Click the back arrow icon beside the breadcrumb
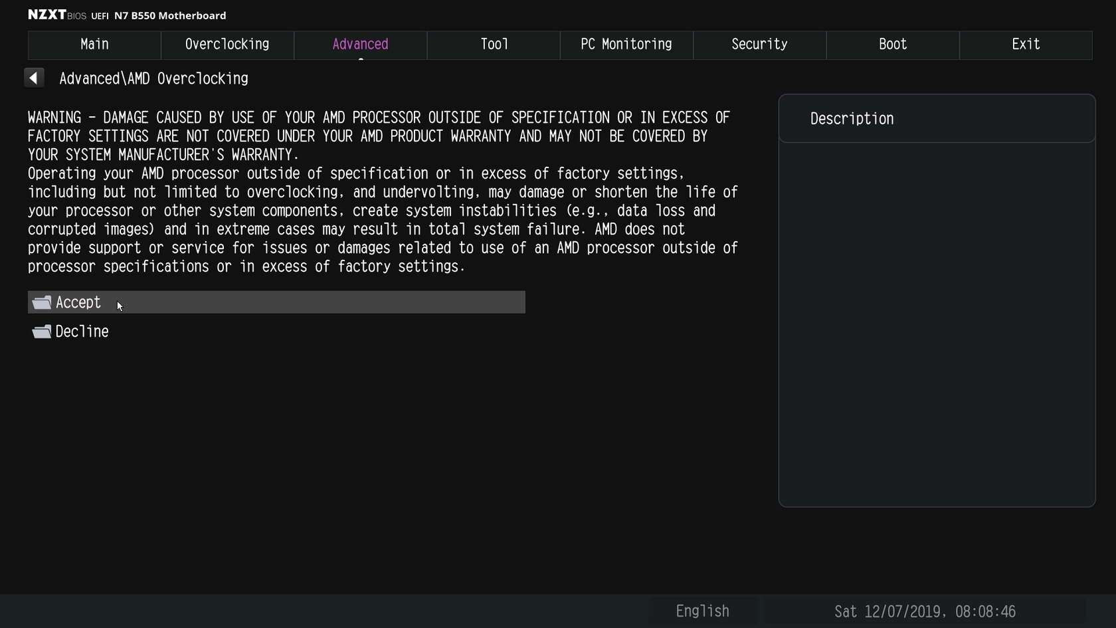 tap(34, 78)
